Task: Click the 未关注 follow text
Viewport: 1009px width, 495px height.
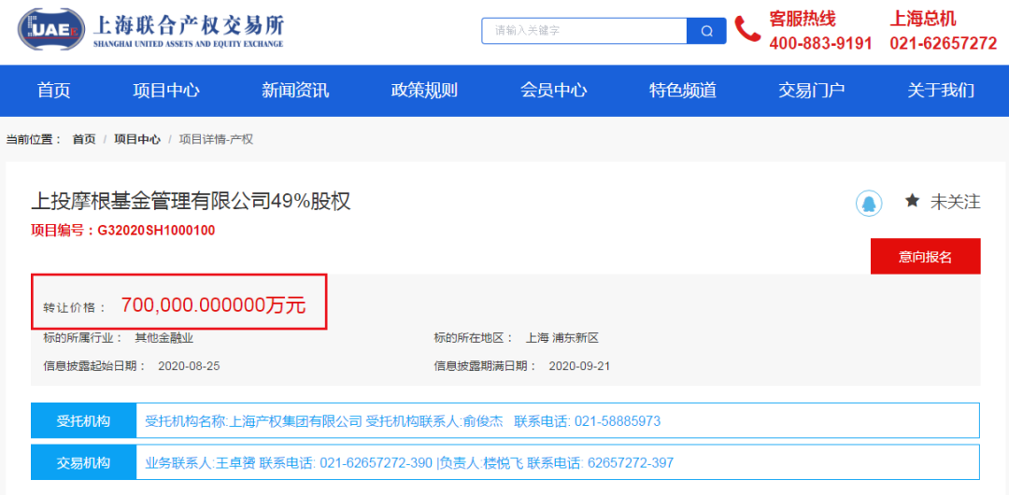Action: coord(956,202)
